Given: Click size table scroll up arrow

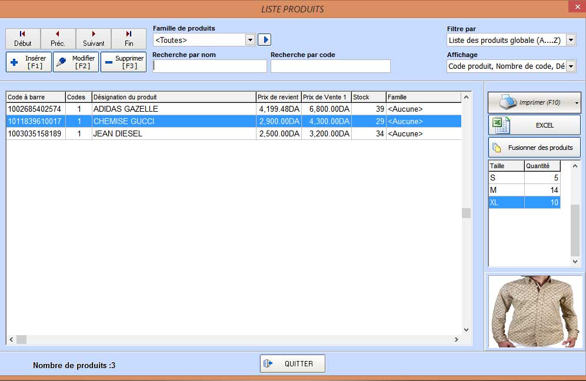Looking at the screenshot, I should coord(575,166).
